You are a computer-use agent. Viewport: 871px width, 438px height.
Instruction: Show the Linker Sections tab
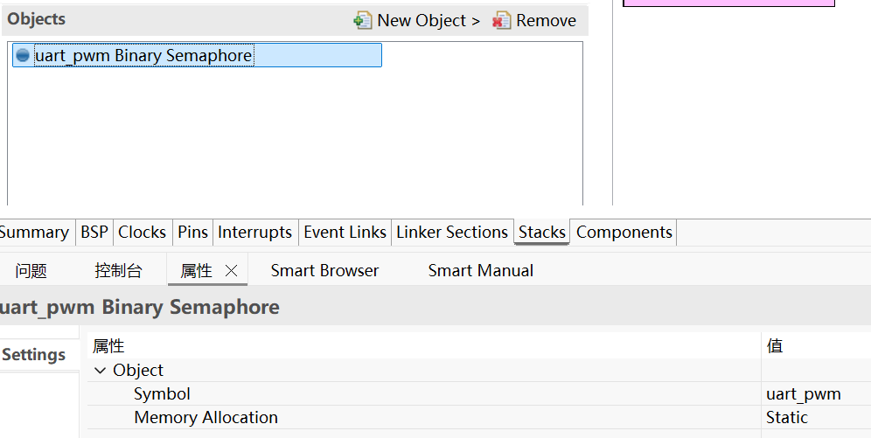[452, 233]
